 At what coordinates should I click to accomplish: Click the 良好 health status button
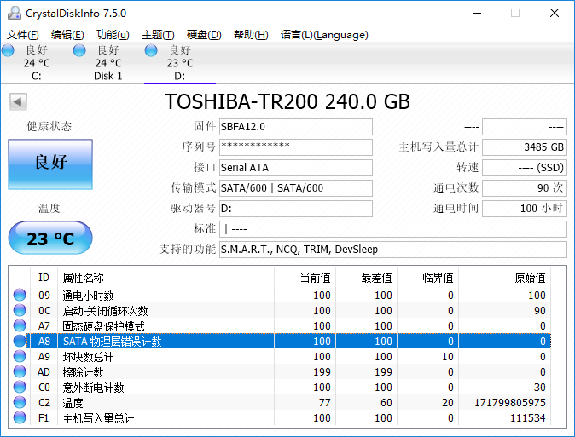tap(50, 164)
